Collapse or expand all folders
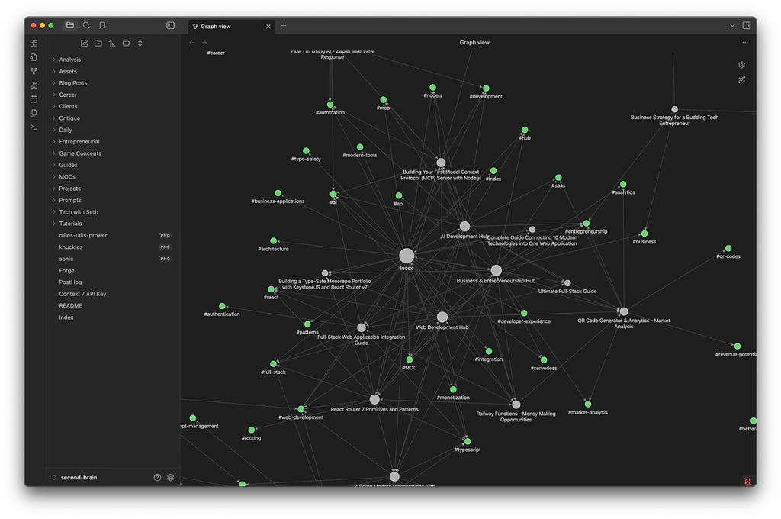This screenshot has width=781, height=519. click(140, 44)
